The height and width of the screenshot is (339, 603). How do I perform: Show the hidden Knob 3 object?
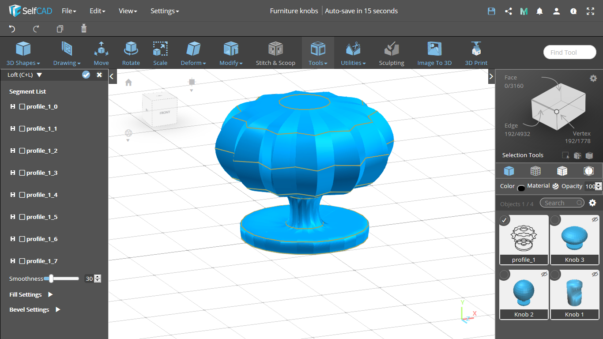pyautogui.click(x=595, y=219)
